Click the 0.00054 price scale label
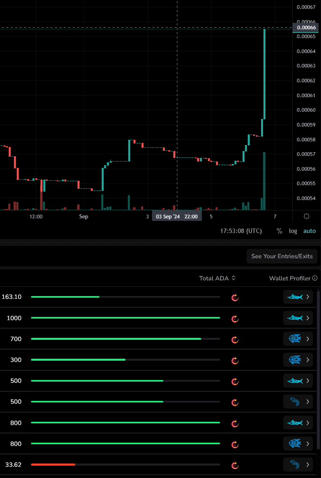Screen dimensions: 321x478 306,198
